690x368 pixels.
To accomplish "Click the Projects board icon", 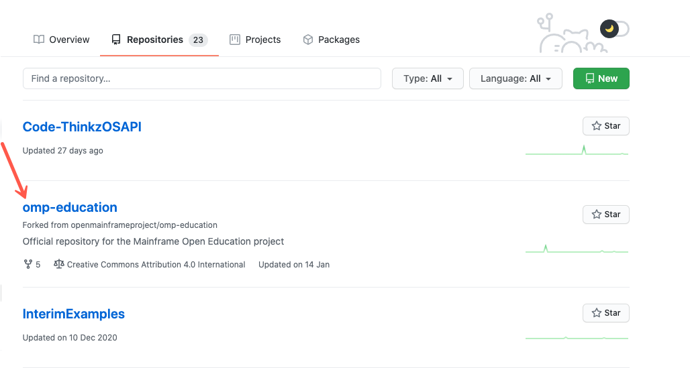I will (x=235, y=40).
